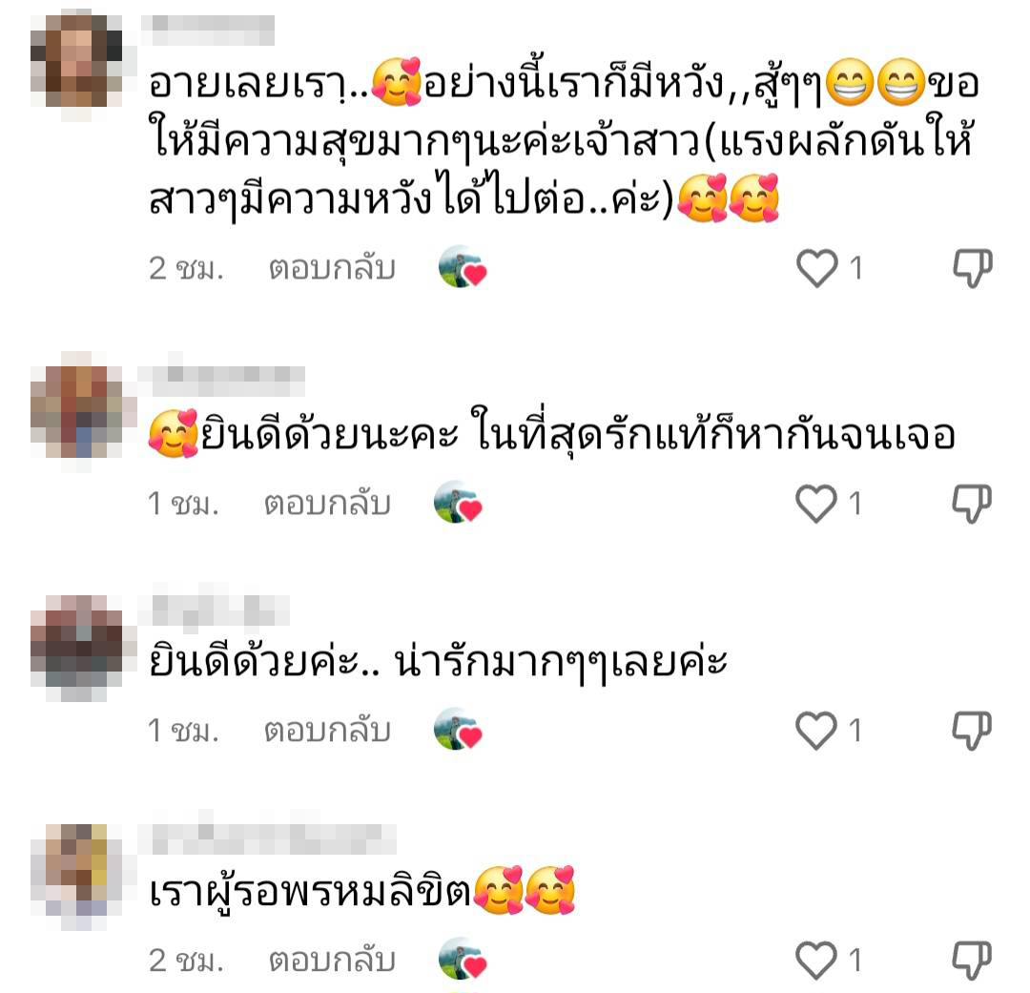This screenshot has width=1030, height=993.
Task: Click creator-liked badge under ยินดีด้วยนะคะ comment
Action: tap(458, 503)
